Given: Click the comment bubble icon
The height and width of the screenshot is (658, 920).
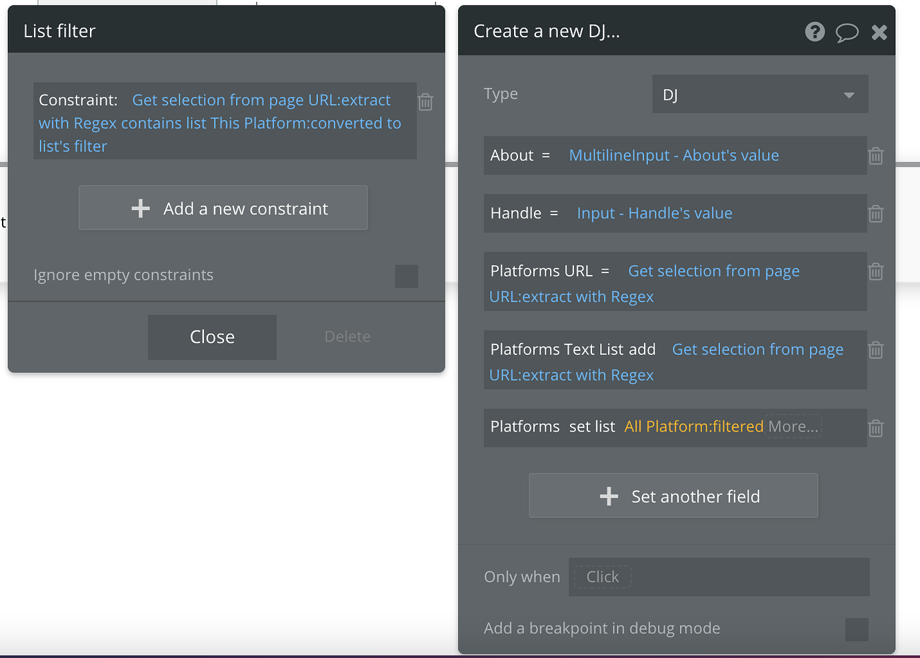Looking at the screenshot, I should [x=847, y=31].
